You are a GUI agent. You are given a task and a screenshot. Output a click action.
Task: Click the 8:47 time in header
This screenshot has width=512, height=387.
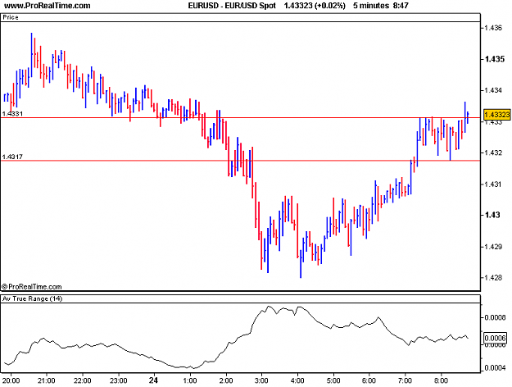click(401, 6)
